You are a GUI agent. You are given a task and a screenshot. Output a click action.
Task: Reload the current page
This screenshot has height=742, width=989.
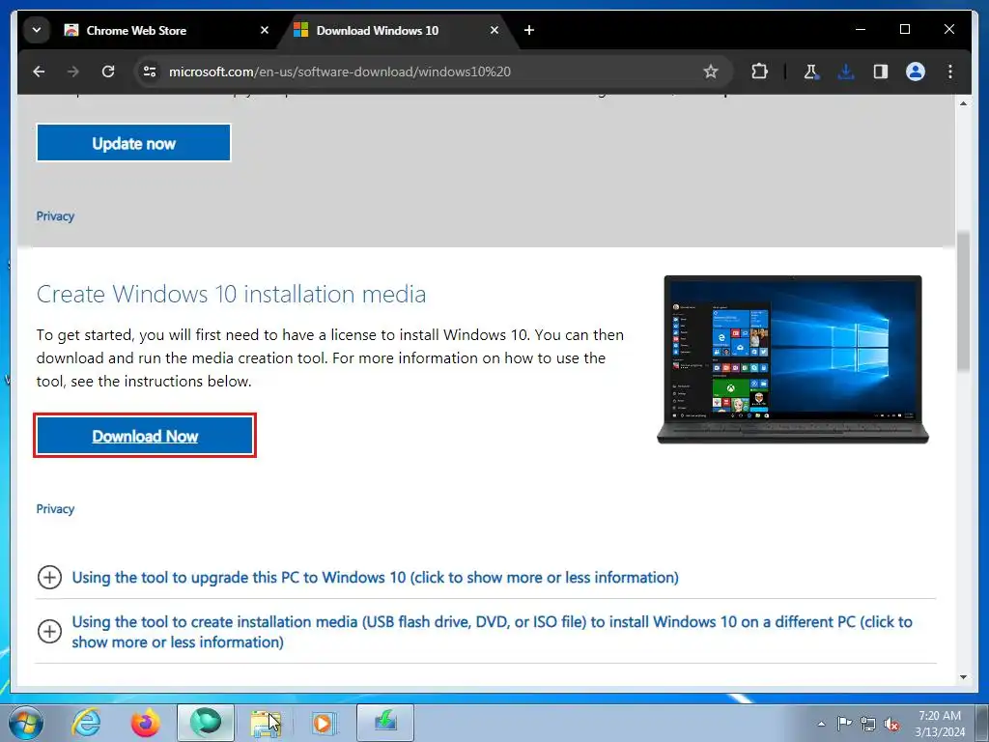point(108,71)
